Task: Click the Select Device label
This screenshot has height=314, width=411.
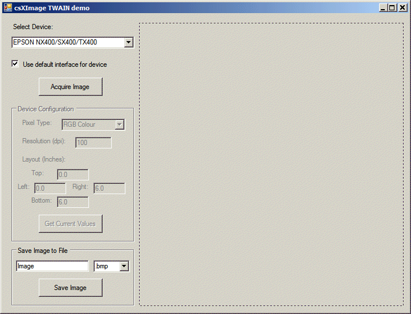Action: (x=33, y=27)
